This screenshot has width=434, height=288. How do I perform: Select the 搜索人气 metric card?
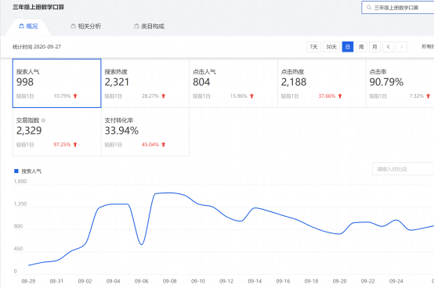(56, 83)
